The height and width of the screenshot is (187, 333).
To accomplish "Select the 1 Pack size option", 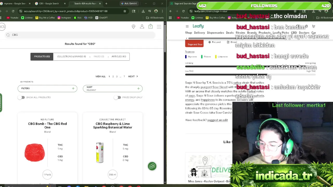I will pyautogui.click(x=47, y=175).
